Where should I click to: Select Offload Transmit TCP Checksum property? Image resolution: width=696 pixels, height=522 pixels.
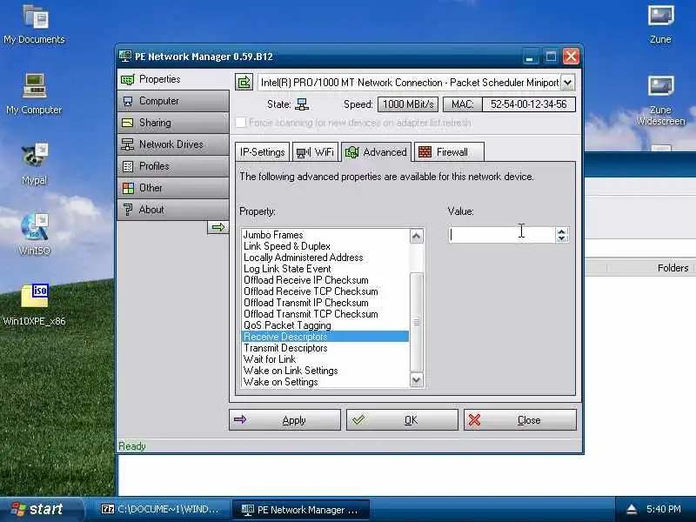point(325,314)
